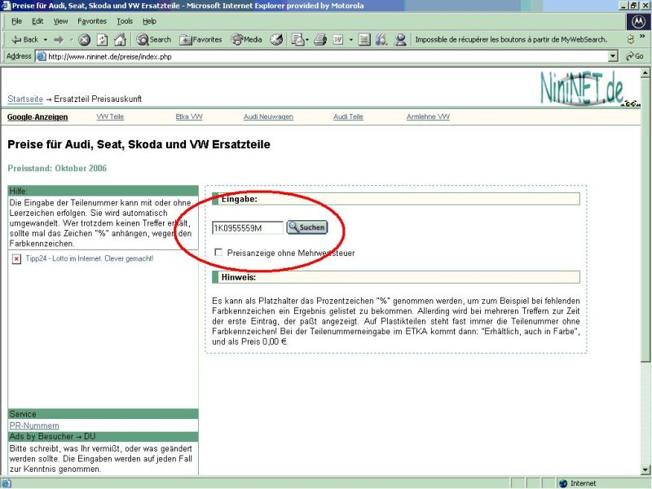This screenshot has width=652, height=489.
Task: Open the Mail toolbar button
Action: [x=297, y=40]
